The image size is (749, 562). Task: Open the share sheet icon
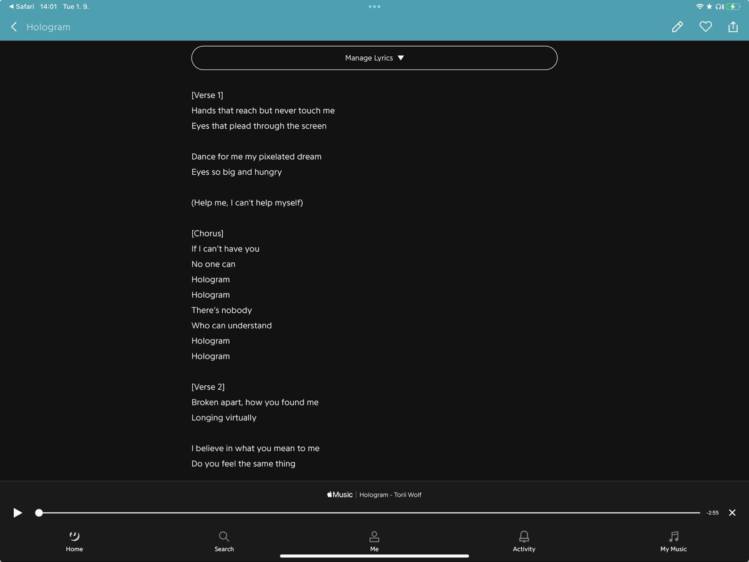pos(733,27)
